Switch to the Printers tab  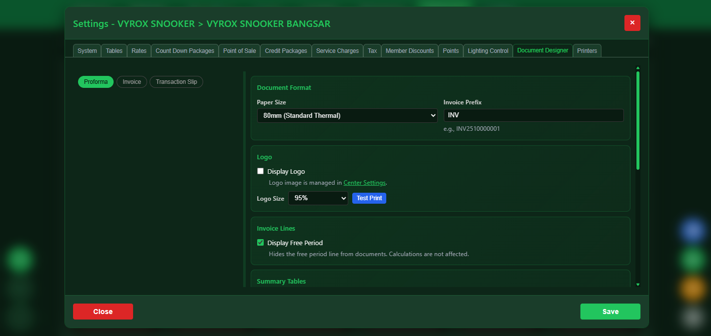tap(587, 50)
